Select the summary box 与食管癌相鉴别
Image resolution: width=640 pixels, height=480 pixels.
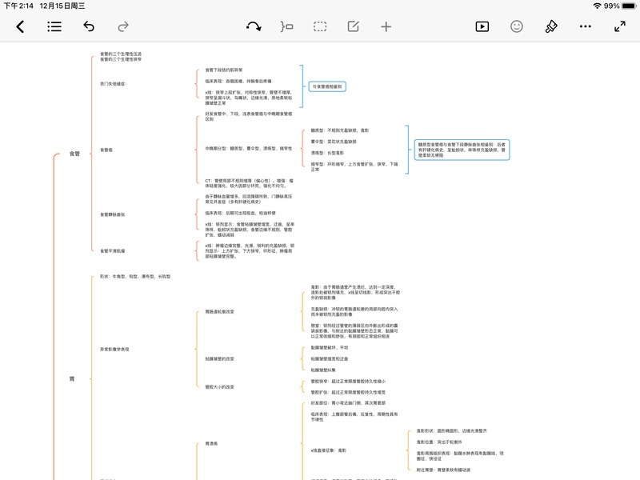(327, 86)
